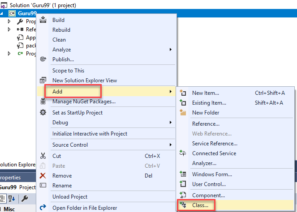Expand the Program C# file node
This screenshot has width=297, height=212.
pyautogui.click(x=9, y=54)
